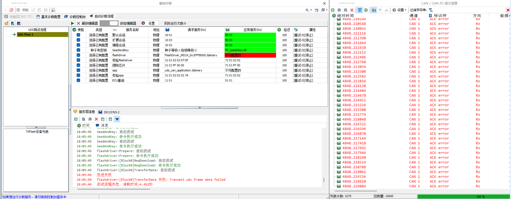Collapse the UDS flow list splitter
The height and width of the screenshot is (199, 511).
(x=36, y=127)
